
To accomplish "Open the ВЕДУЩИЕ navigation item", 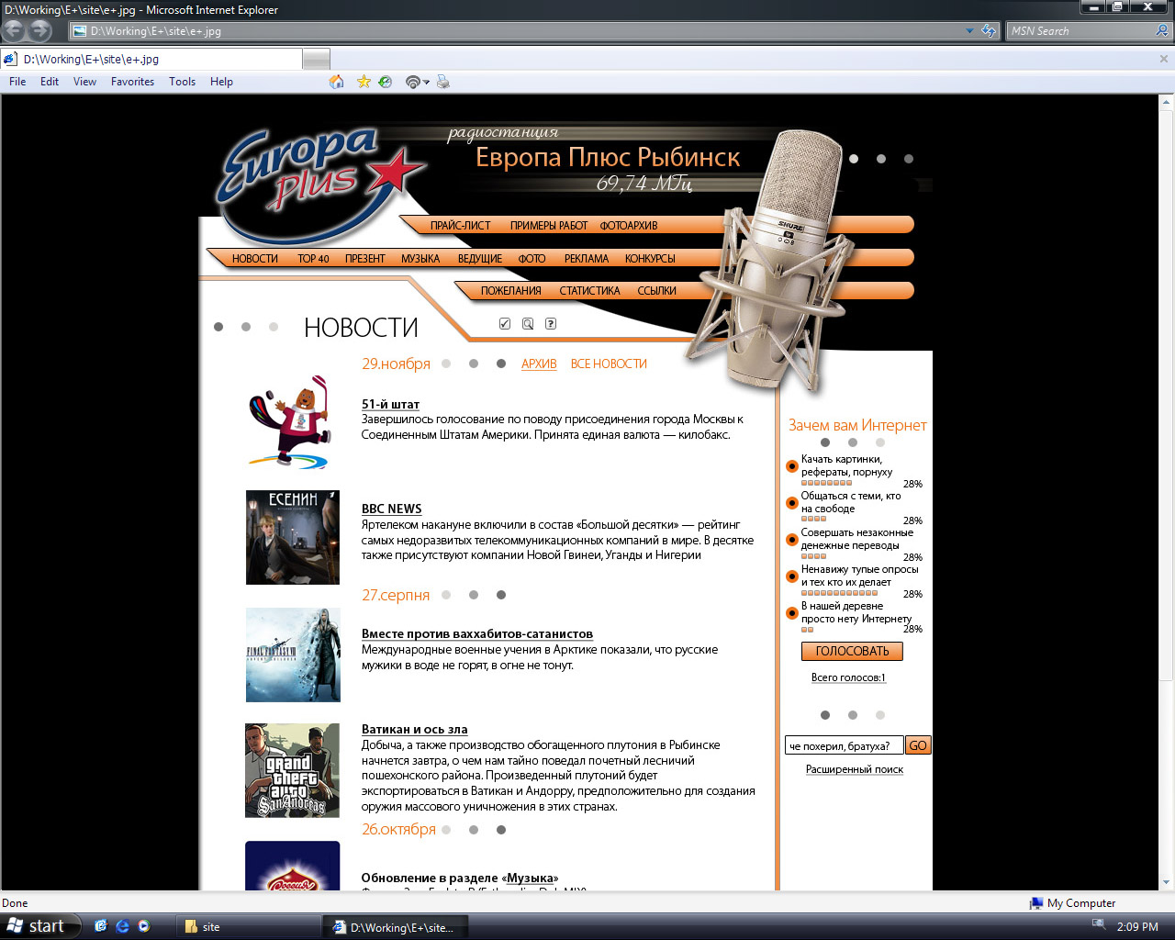I will pyautogui.click(x=480, y=259).
